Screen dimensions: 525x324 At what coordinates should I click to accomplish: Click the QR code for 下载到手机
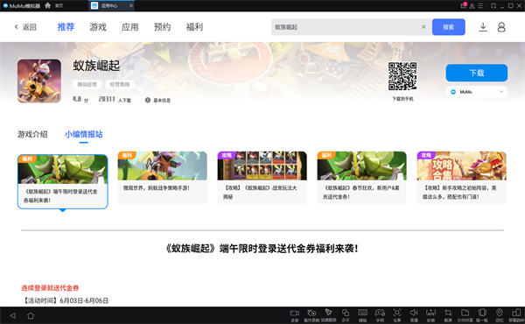(x=402, y=76)
